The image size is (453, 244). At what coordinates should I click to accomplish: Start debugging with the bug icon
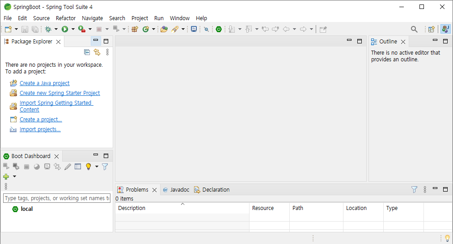tap(48, 29)
